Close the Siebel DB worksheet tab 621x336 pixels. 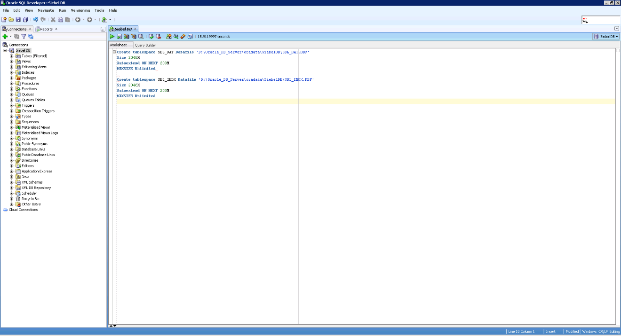135,29
